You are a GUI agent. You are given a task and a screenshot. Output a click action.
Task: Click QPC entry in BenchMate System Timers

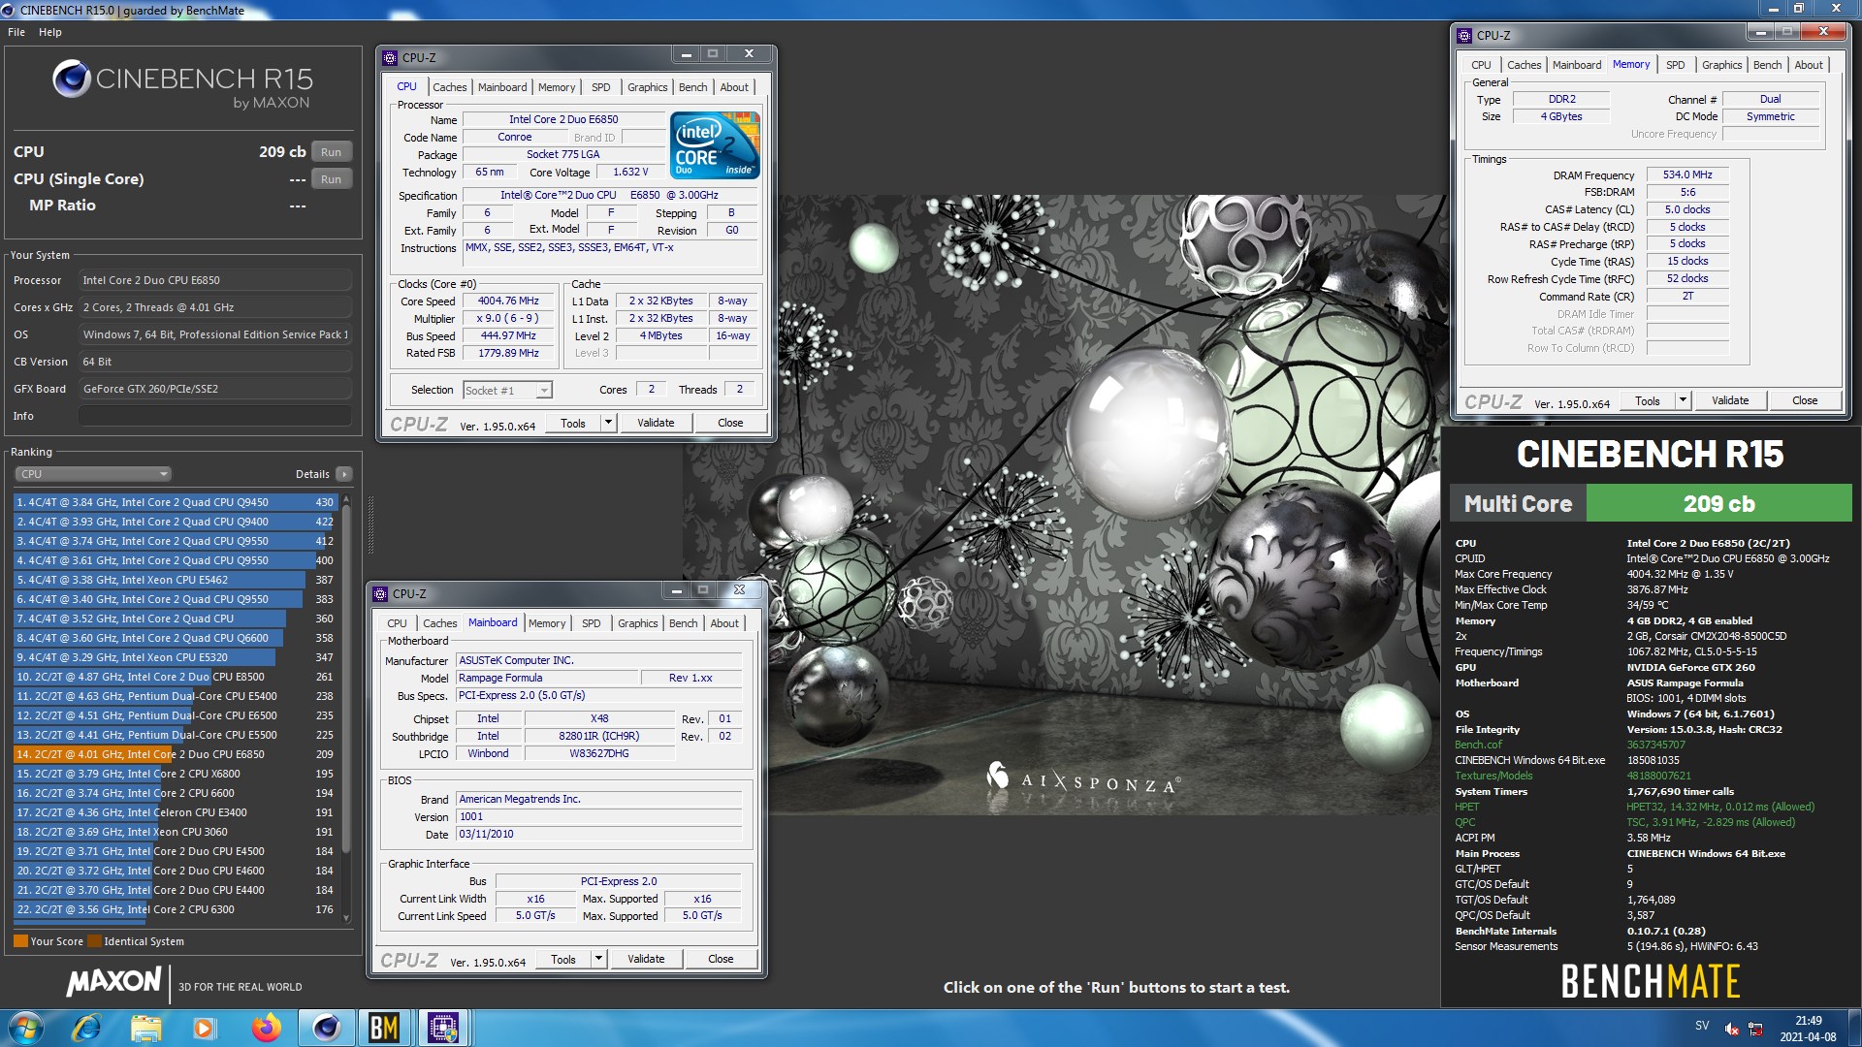pyautogui.click(x=1464, y=822)
